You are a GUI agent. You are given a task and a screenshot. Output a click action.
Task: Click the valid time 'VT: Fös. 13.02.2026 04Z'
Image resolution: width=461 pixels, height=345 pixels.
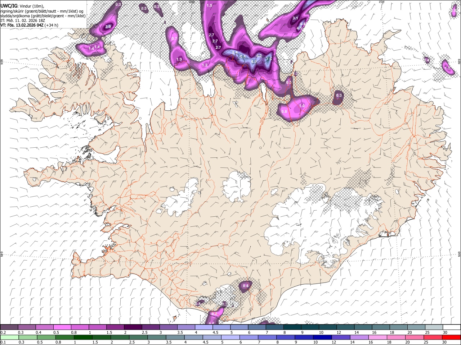coord(22,25)
